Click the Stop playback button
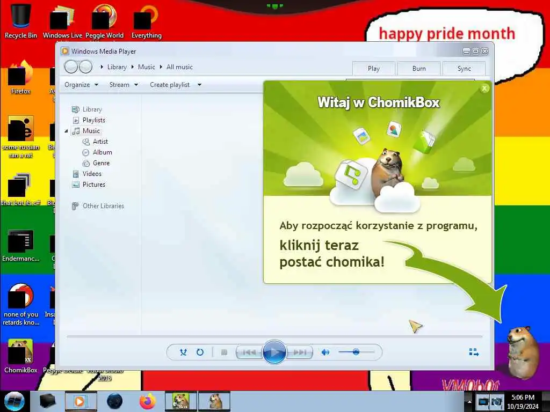The image size is (550, 412). tap(224, 352)
